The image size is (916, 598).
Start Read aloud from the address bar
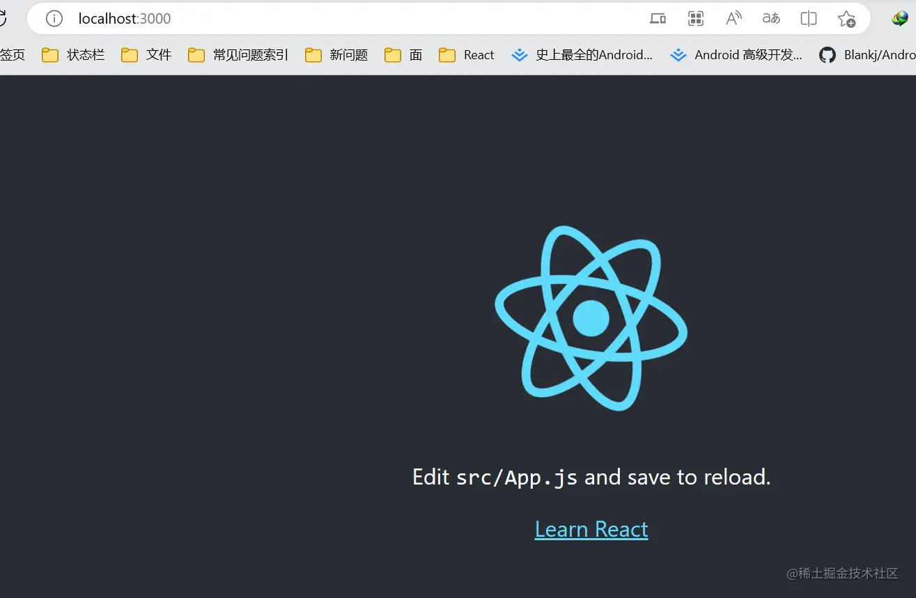coord(733,19)
